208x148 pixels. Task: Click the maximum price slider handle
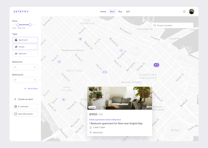pos(30,25)
